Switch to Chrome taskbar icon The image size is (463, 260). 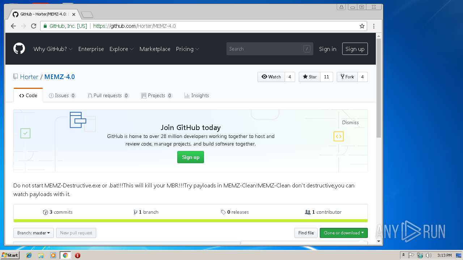[65, 255]
